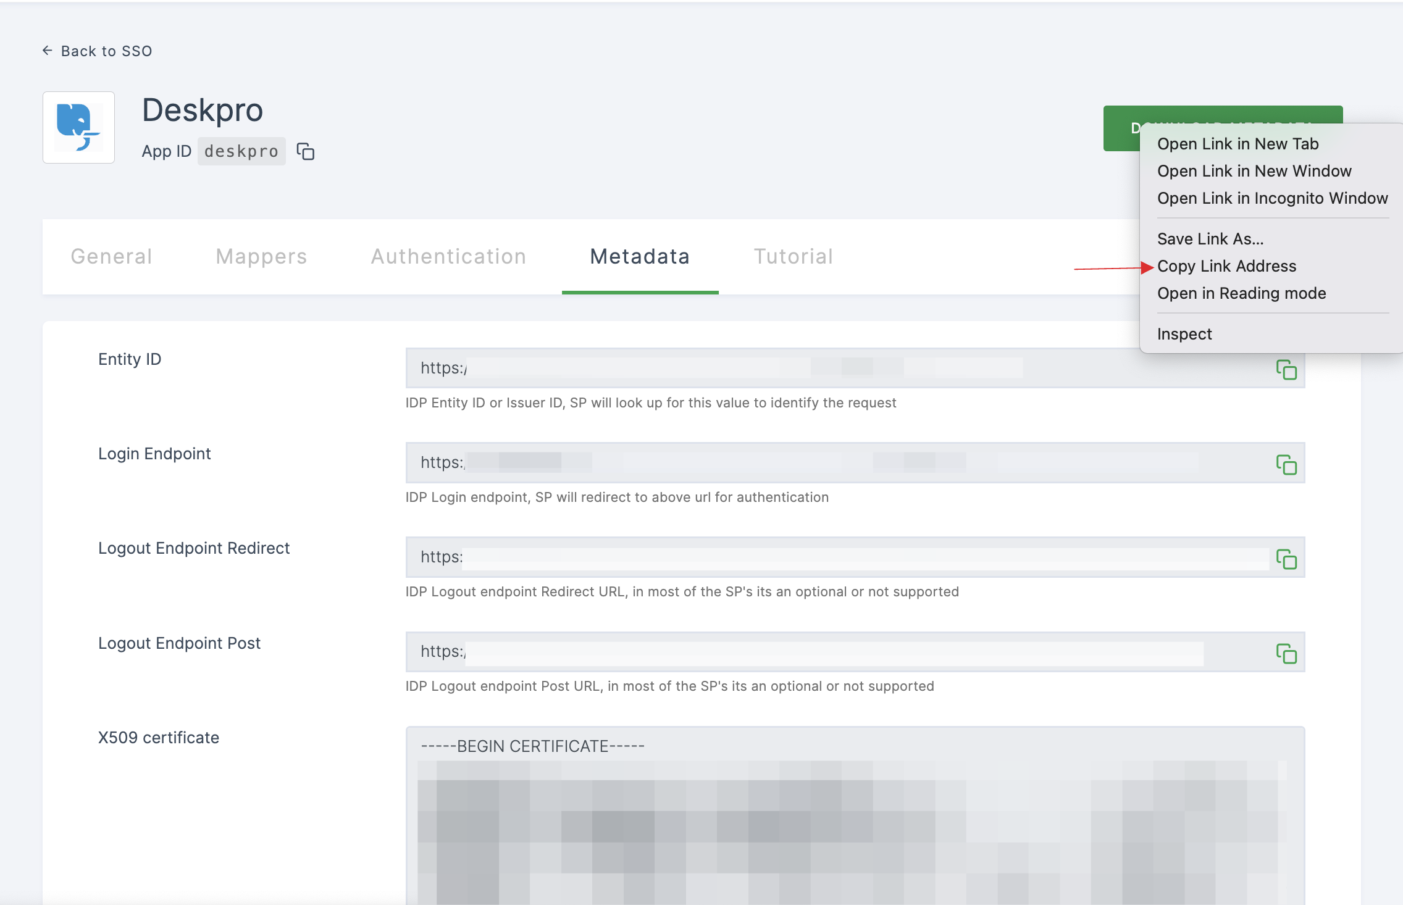Copy the deskpro App ID icon

coord(306,151)
